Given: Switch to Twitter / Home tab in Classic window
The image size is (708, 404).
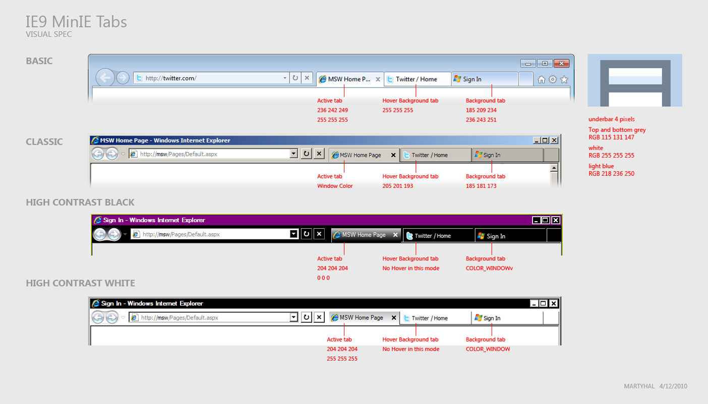Looking at the screenshot, I should [436, 155].
